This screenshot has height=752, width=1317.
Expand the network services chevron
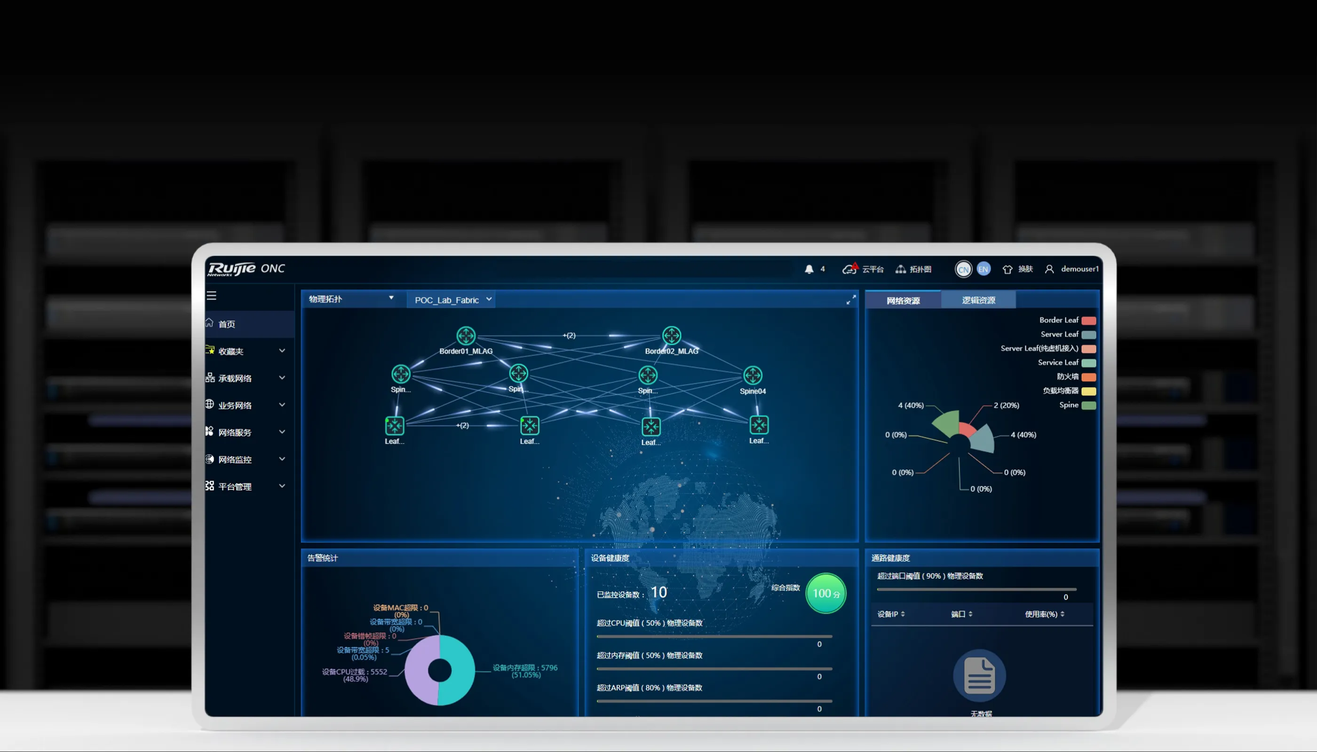tap(282, 432)
